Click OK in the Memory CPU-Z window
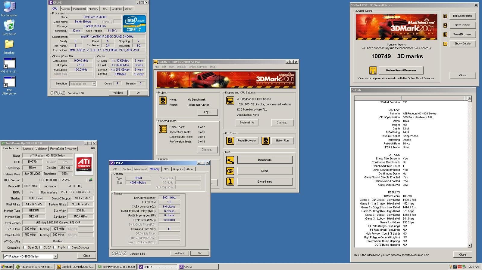Image resolution: width=482 pixels, height=270 pixels. tap(199, 253)
